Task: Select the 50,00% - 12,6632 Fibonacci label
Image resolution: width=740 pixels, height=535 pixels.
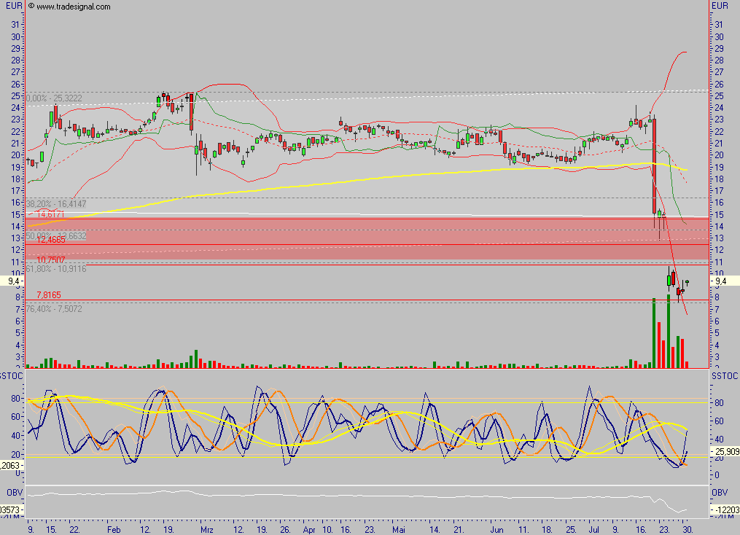Action: [x=55, y=236]
